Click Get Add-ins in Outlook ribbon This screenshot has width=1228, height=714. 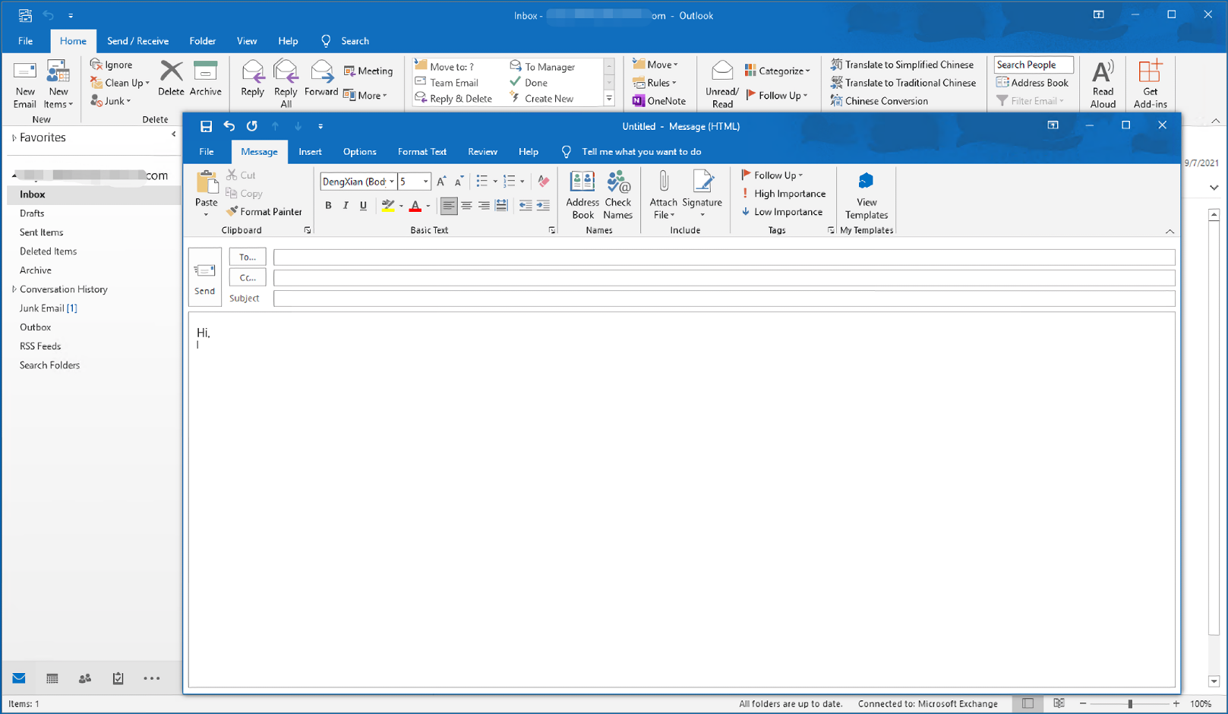[x=1150, y=85]
